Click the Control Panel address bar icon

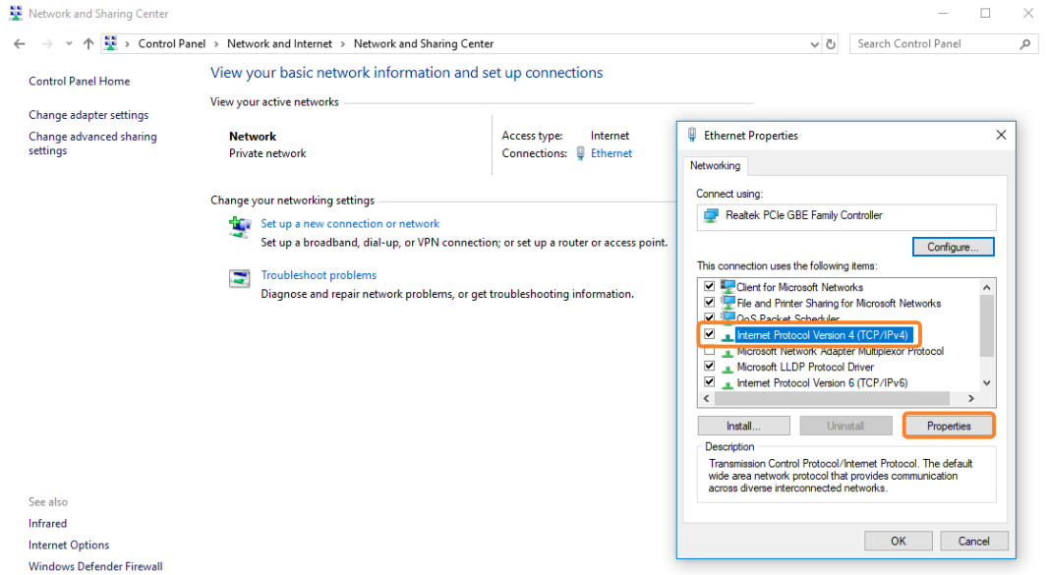[x=111, y=43]
